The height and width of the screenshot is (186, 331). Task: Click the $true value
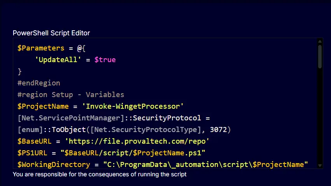click(x=105, y=60)
